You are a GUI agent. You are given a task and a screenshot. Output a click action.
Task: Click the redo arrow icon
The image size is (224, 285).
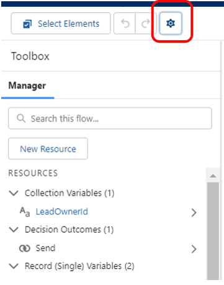coord(145,24)
